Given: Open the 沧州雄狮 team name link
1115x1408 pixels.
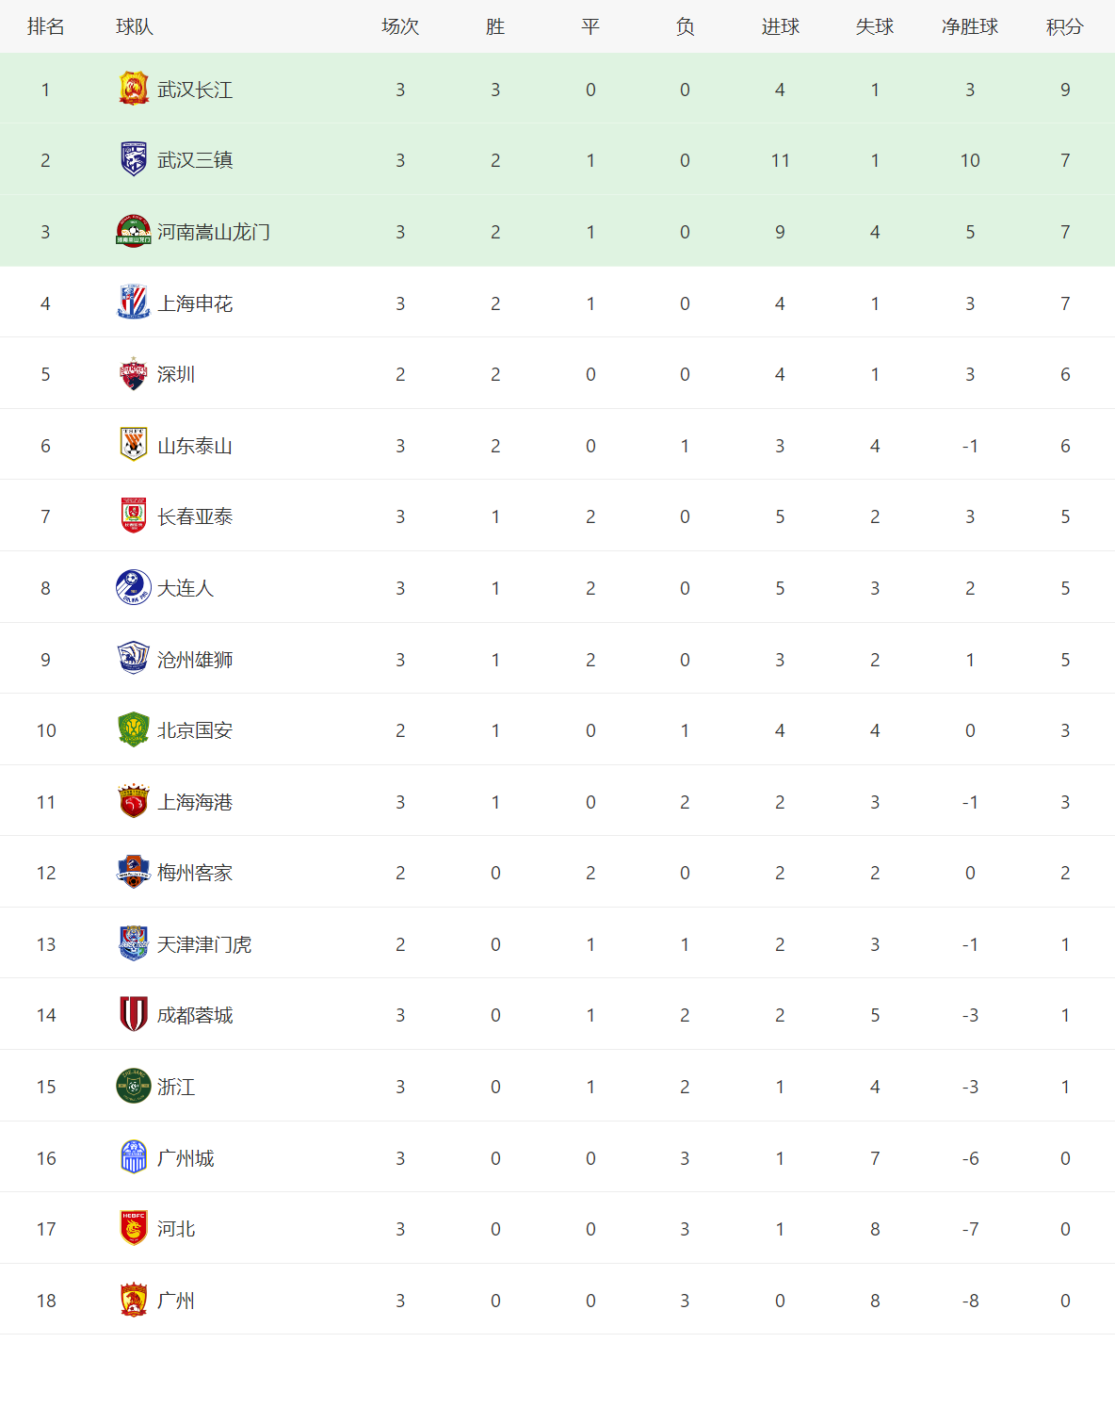Looking at the screenshot, I should point(195,660).
